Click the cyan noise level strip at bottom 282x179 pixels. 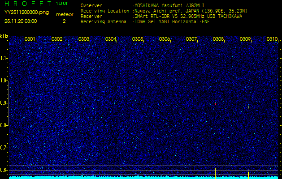pos(143,178)
